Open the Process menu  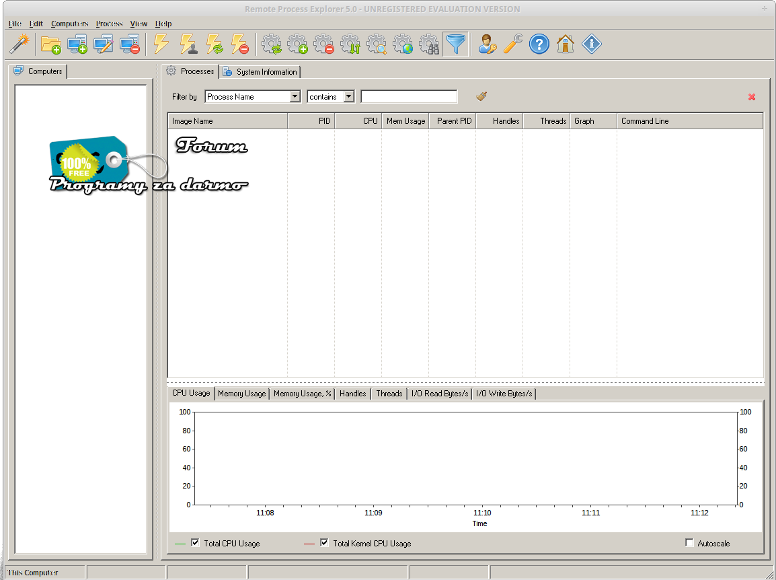coord(109,24)
